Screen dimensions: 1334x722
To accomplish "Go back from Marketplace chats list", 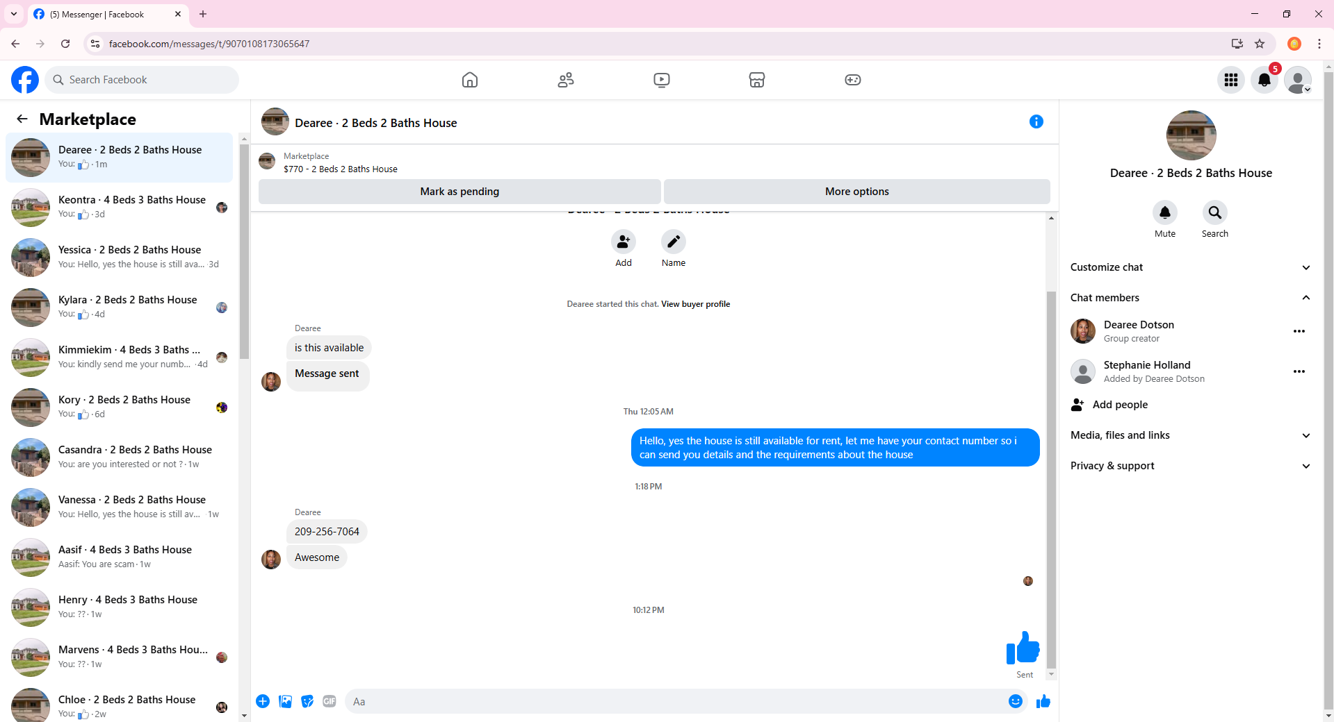I will [22, 119].
